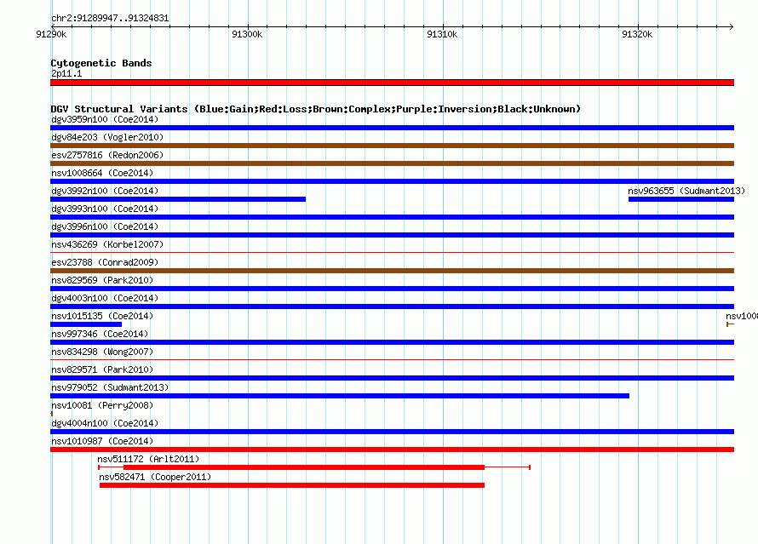
Task: Click the nsv963655 (Sudmant2013) label
Action: tap(686, 191)
